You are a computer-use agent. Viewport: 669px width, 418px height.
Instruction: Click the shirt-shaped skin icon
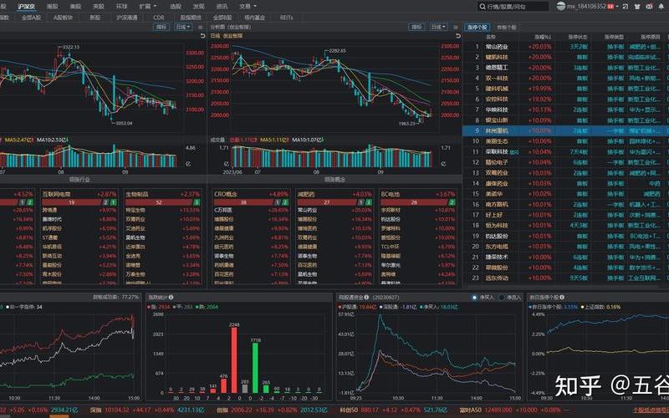[637, 7]
